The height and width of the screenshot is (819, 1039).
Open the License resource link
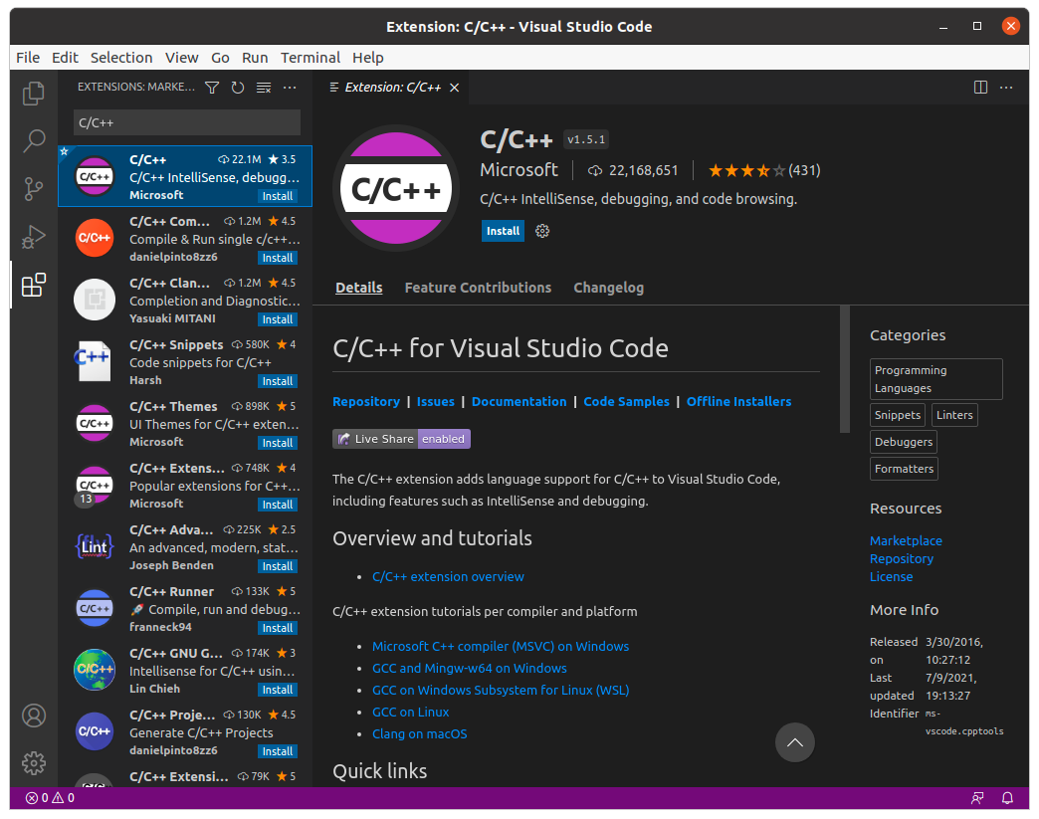coord(892,576)
